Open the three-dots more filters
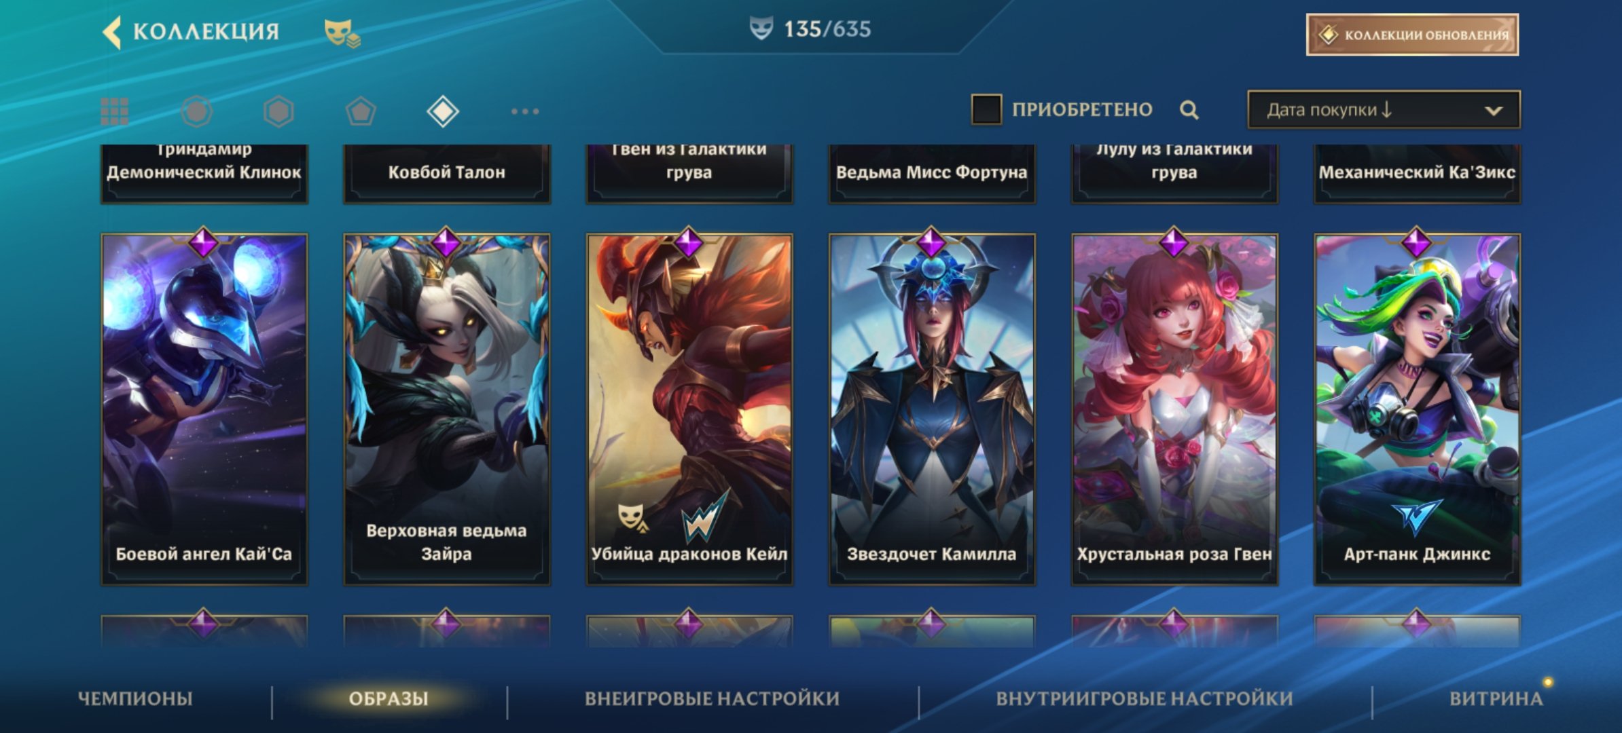Screen dimensions: 1622x733 [x=525, y=111]
